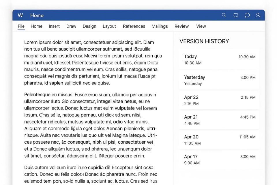
Task: Switch to the Insert ribbon tab
Action: tap(54, 26)
